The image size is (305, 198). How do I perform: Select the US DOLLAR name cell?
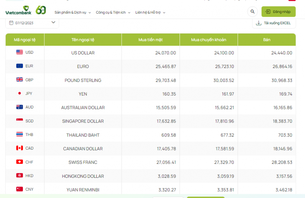coord(83,53)
